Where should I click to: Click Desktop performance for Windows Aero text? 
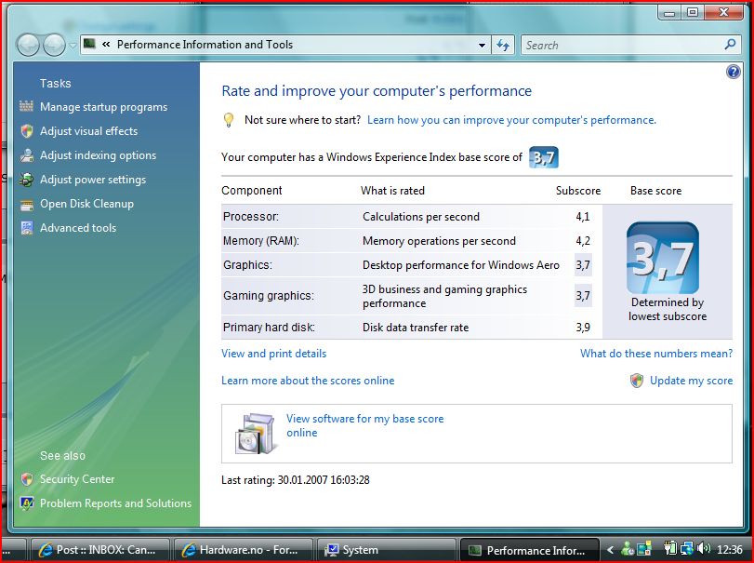460,265
